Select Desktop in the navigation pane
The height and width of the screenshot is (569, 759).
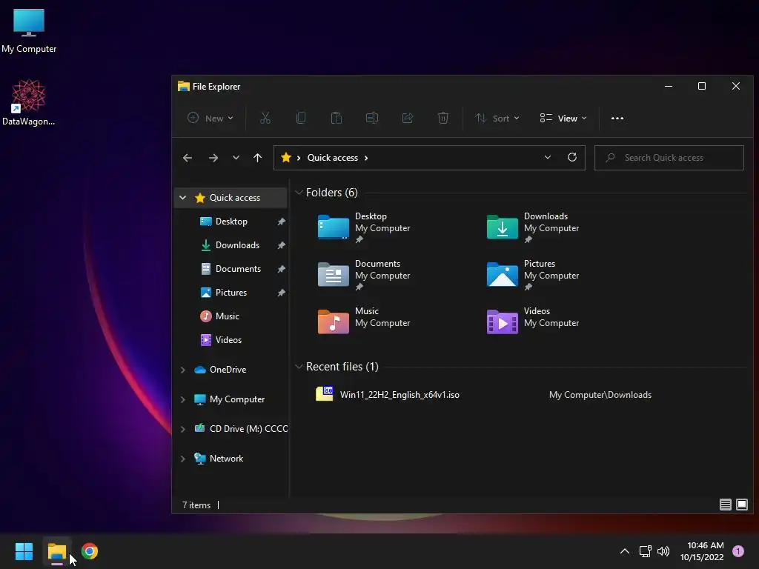pyautogui.click(x=231, y=222)
